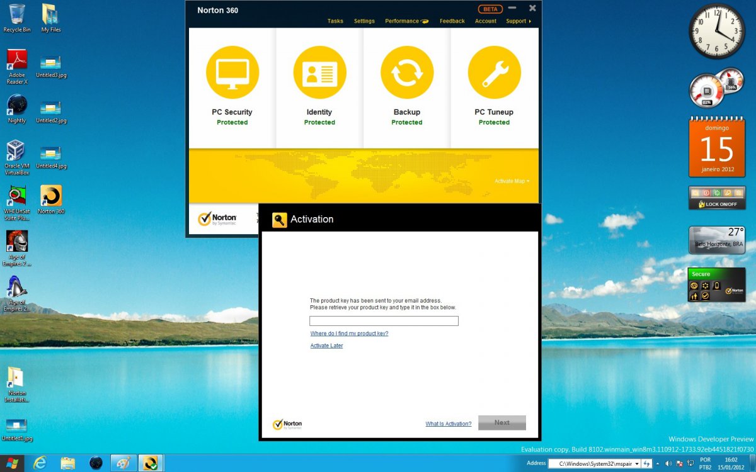Open Internet Explorer from the taskbar
Viewport: 756px width, 472px height.
[x=40, y=463]
